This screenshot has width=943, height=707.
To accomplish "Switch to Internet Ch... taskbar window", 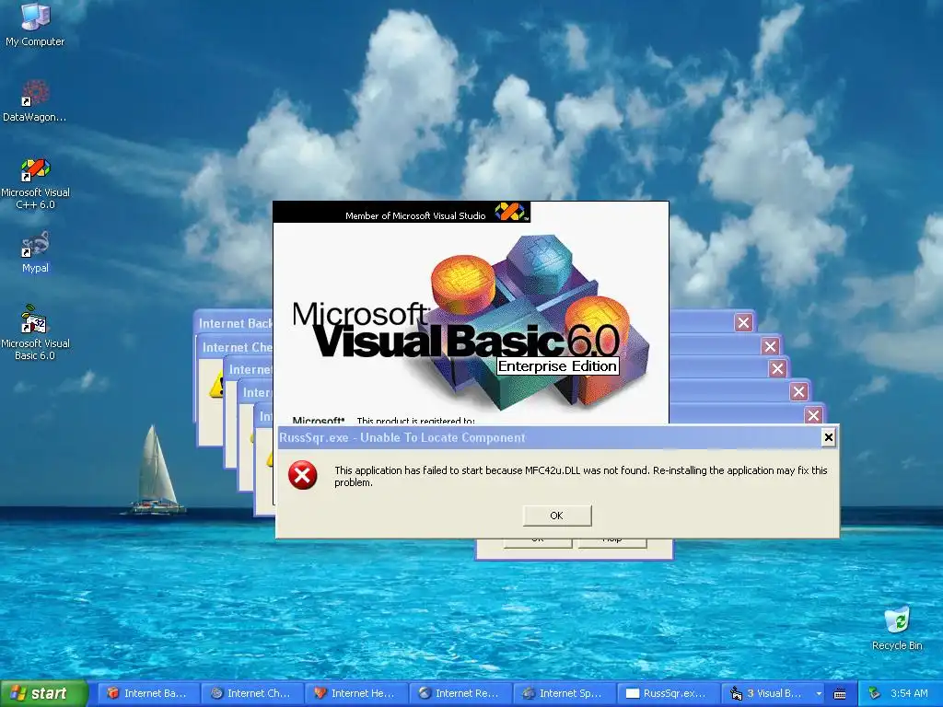I will [252, 693].
